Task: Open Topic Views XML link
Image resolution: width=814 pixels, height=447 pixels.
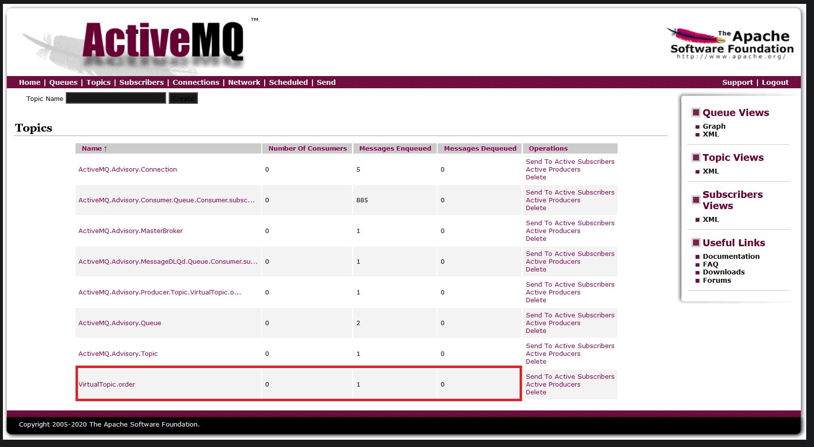Action: [x=711, y=171]
